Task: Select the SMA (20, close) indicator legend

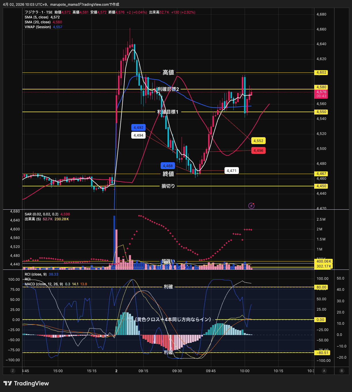Action: tap(38, 22)
